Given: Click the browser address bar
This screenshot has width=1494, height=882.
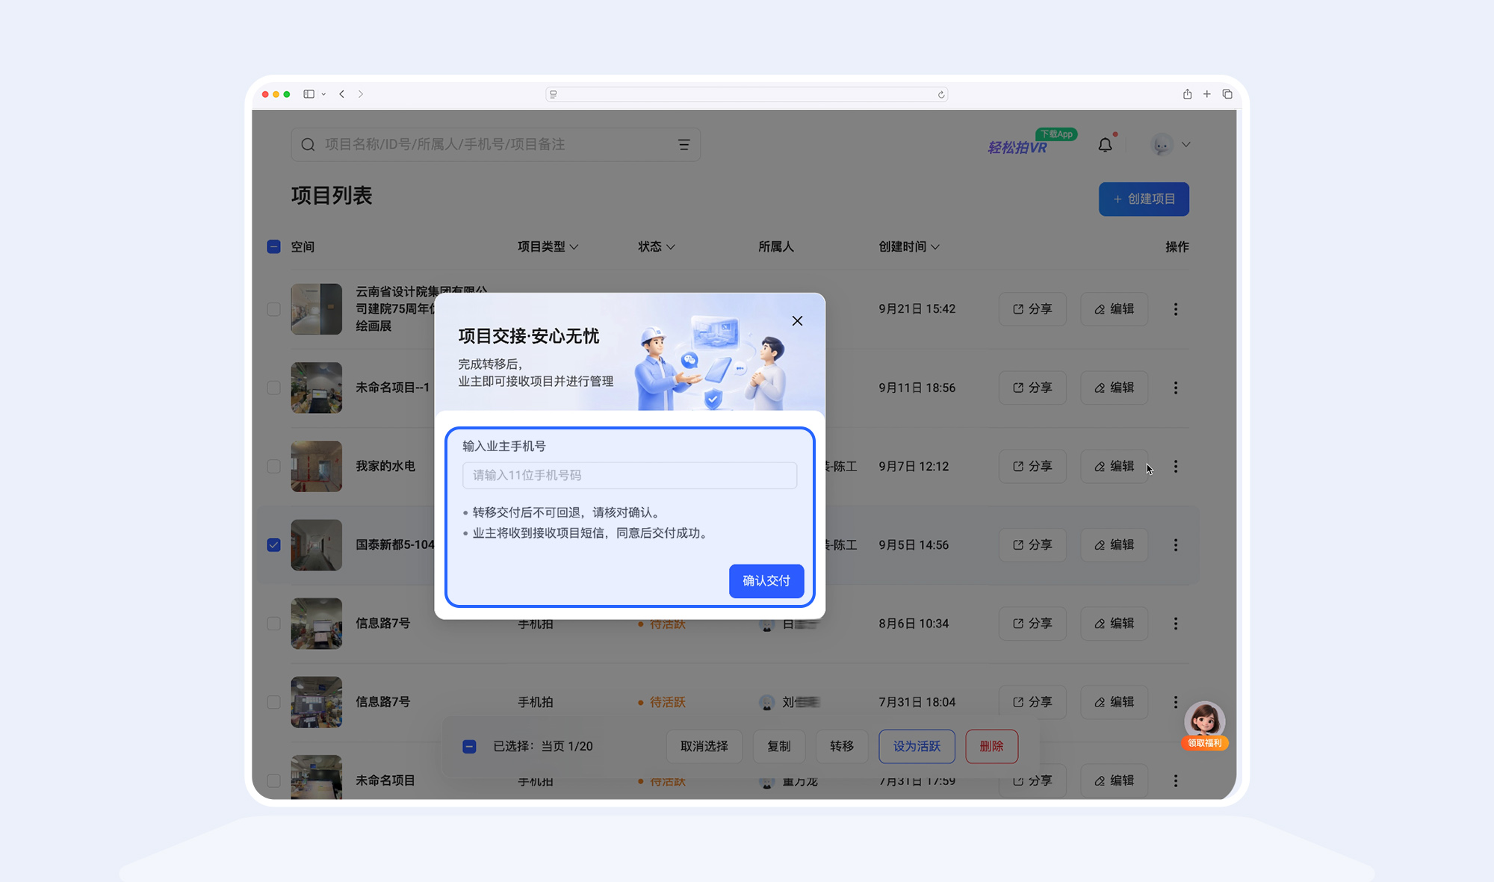Looking at the screenshot, I should point(746,94).
